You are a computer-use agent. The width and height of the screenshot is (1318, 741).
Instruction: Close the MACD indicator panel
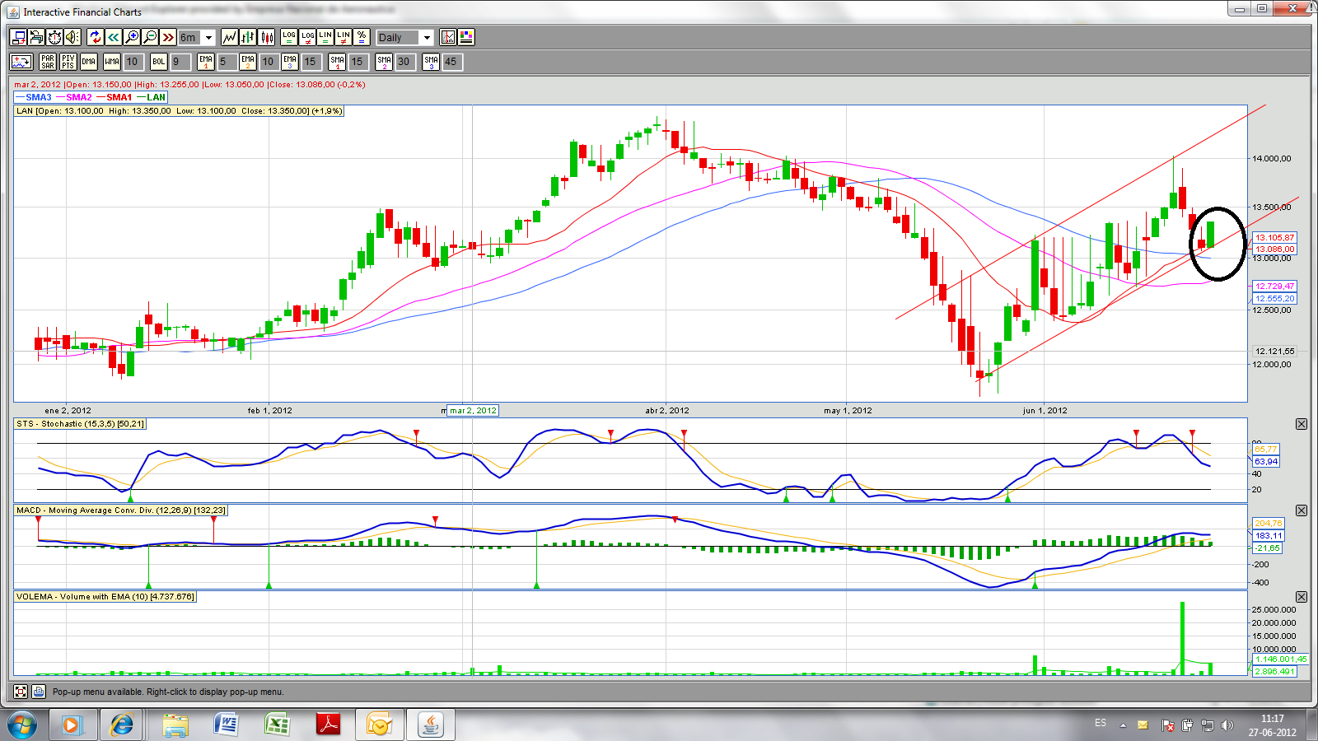(x=1302, y=510)
